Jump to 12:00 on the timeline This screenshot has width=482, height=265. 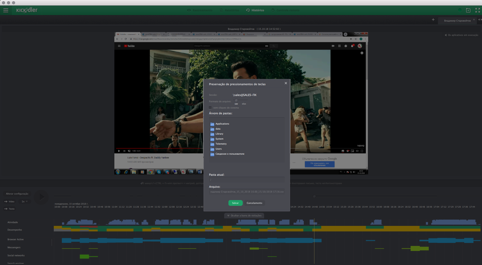tap(165, 207)
